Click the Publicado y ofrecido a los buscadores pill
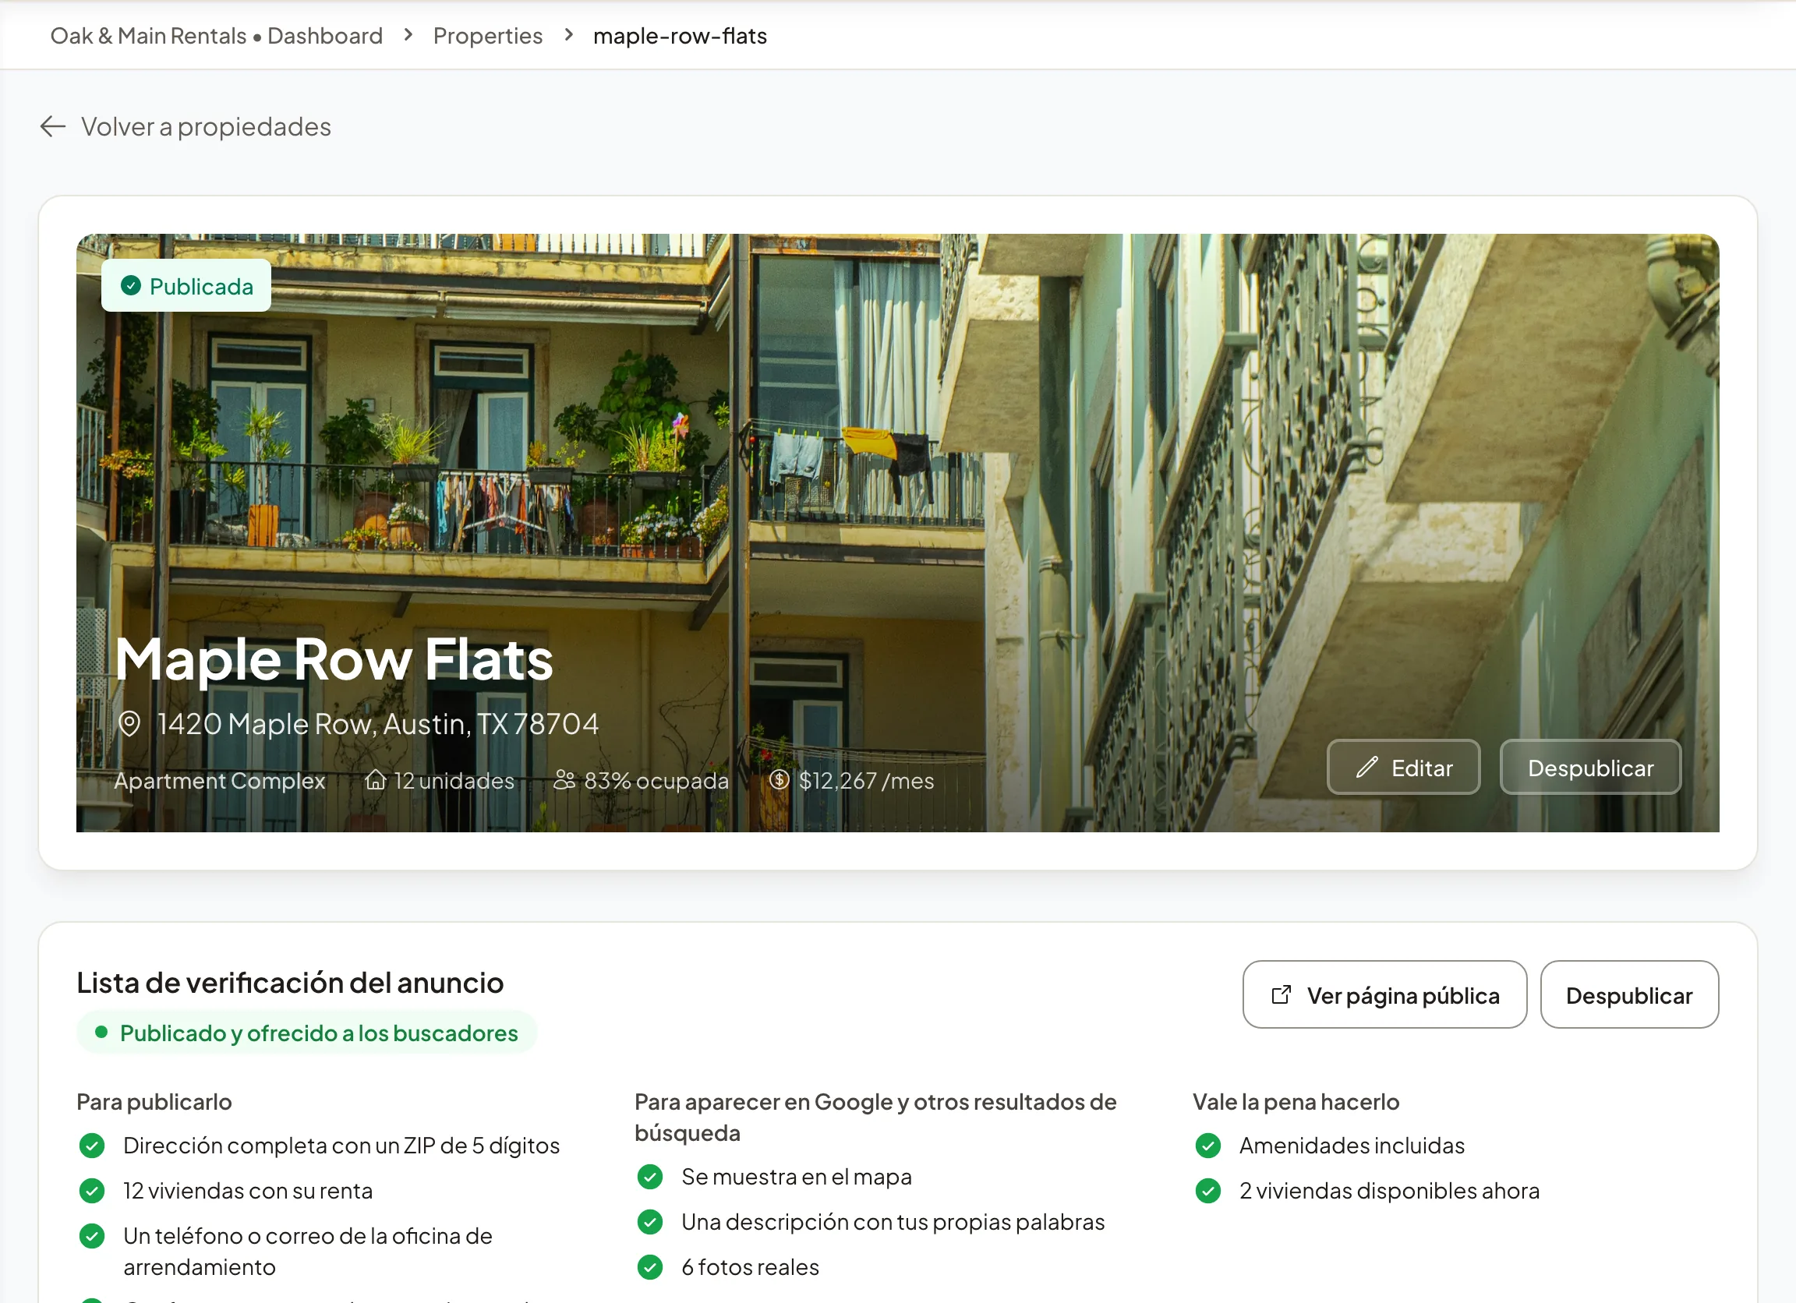 point(306,1033)
